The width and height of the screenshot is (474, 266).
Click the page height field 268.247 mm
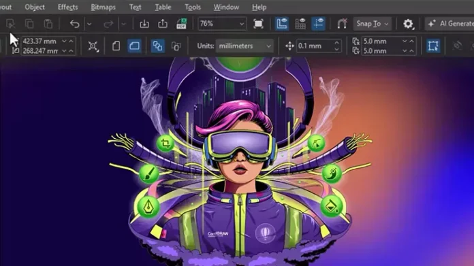(40, 51)
